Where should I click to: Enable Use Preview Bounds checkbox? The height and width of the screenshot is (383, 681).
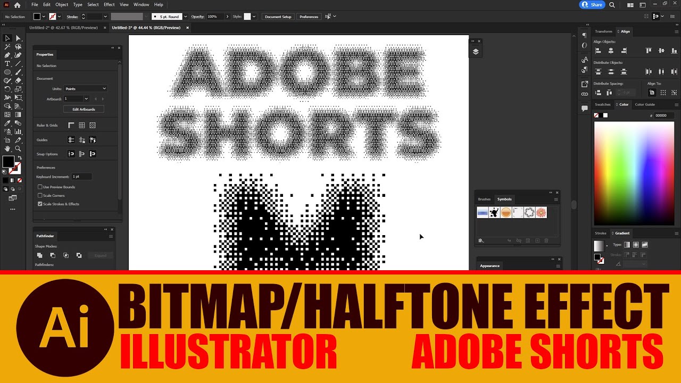[x=40, y=187]
